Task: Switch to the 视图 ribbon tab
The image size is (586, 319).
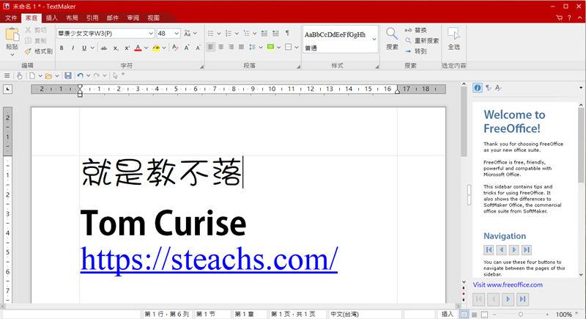Action: 153,17
